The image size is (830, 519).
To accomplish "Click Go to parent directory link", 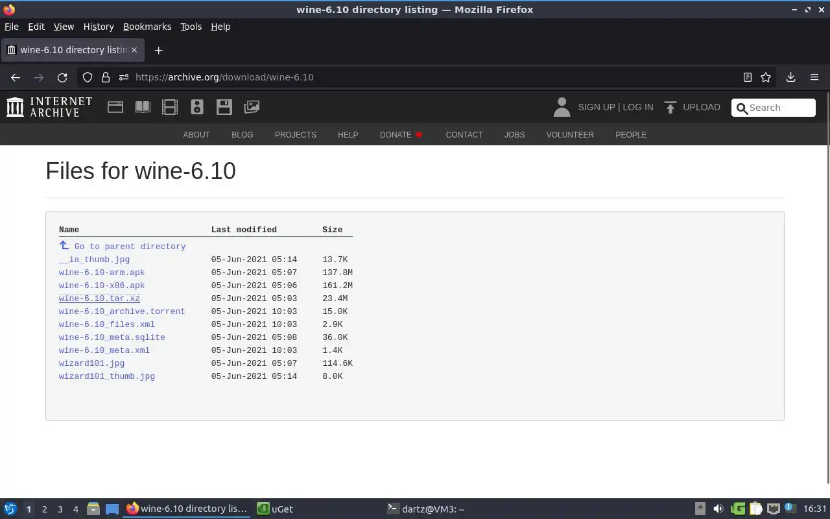I will [130, 247].
